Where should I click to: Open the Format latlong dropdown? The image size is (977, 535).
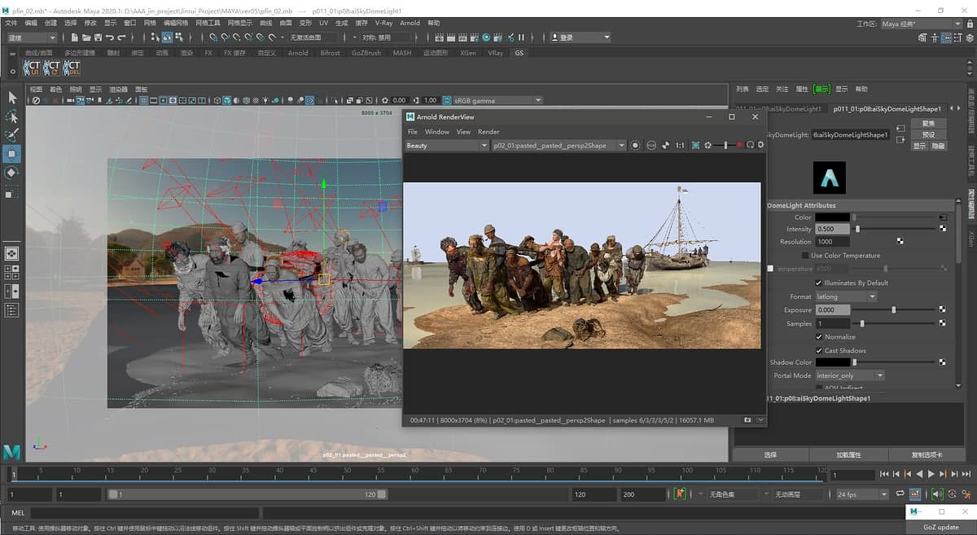(x=846, y=296)
